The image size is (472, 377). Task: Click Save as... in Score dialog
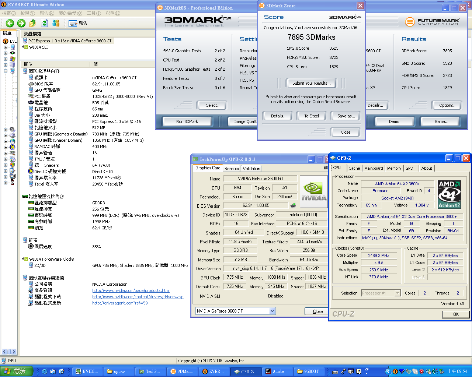(346, 116)
